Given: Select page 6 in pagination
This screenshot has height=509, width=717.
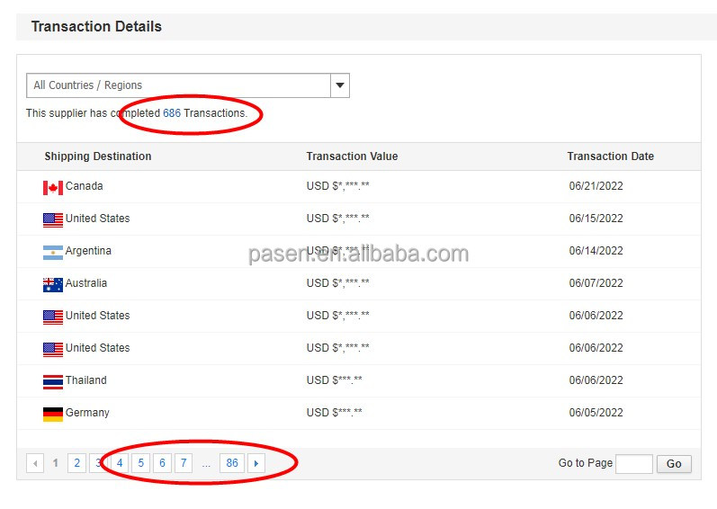Looking at the screenshot, I should pyautogui.click(x=162, y=463).
